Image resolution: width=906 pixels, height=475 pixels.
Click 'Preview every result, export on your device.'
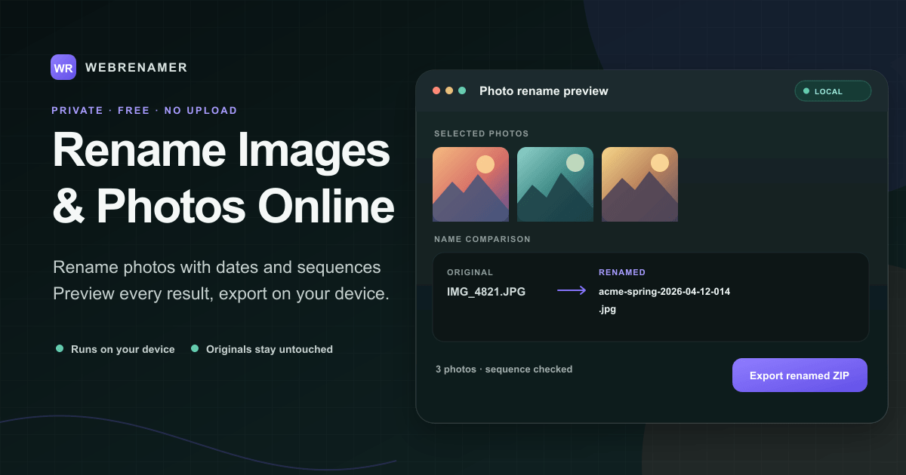point(221,293)
